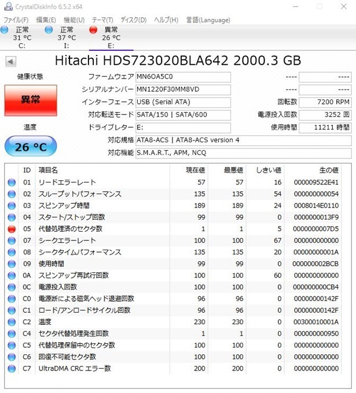Select the ロード/アンロードサイクル回数 row name

point(85,310)
